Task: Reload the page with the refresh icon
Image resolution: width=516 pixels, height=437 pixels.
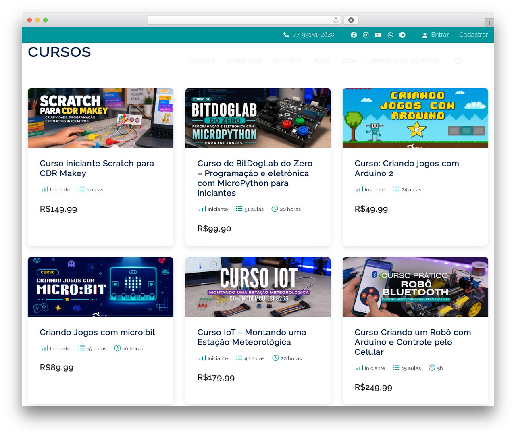Action: (x=336, y=20)
